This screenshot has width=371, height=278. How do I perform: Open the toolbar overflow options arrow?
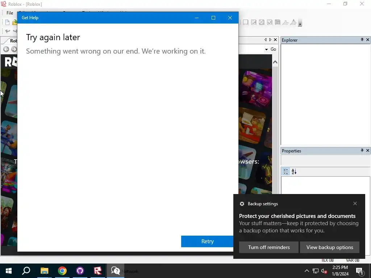tap(300, 24)
